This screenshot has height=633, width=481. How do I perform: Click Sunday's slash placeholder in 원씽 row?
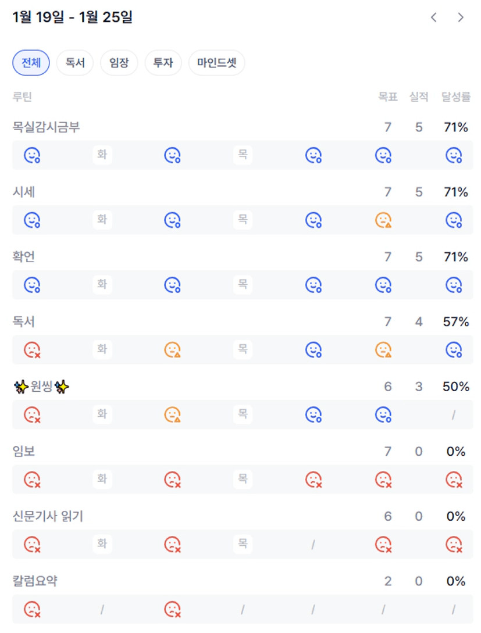454,415
